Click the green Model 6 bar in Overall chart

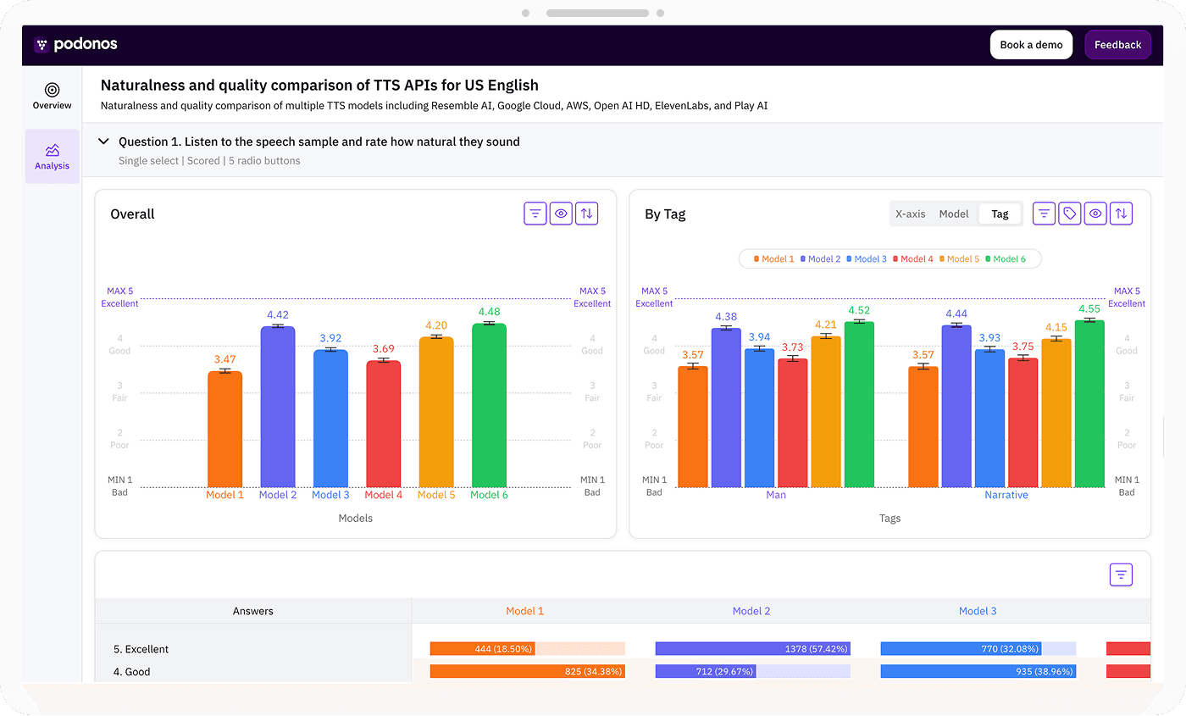pyautogui.click(x=489, y=405)
